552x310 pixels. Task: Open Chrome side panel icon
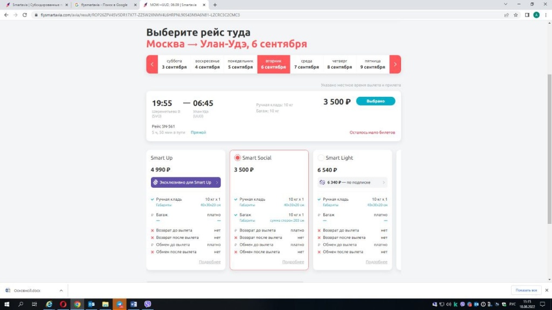coord(527,15)
